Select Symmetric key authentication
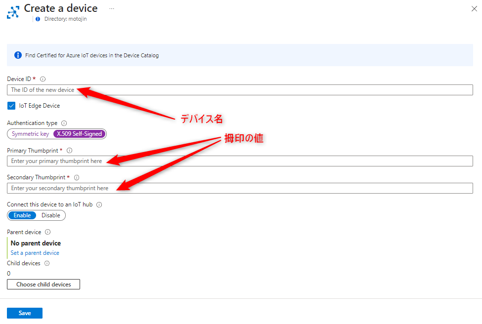 30,134
